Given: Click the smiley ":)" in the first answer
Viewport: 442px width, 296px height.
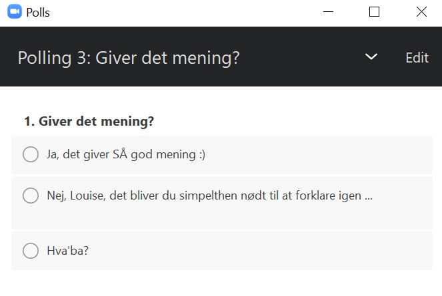Looking at the screenshot, I should point(201,154).
